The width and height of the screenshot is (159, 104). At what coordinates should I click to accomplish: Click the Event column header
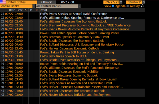tap(43, 10)
